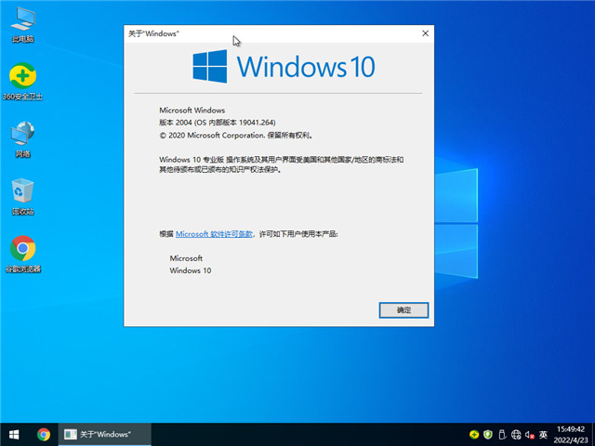
Task: Click the green shield tray icon
Action: tap(488, 434)
